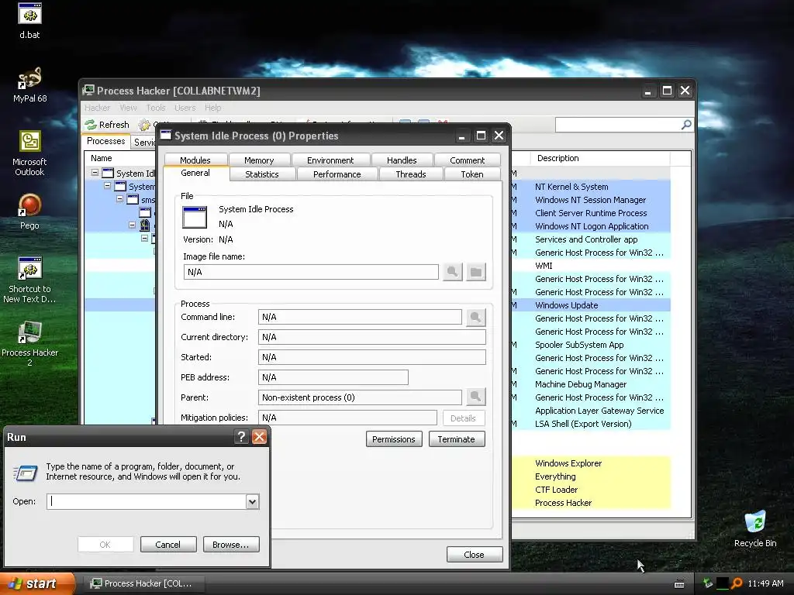Open the Microsoft Outlook desktop icon
This screenshot has height=595, width=794.
click(x=29, y=153)
